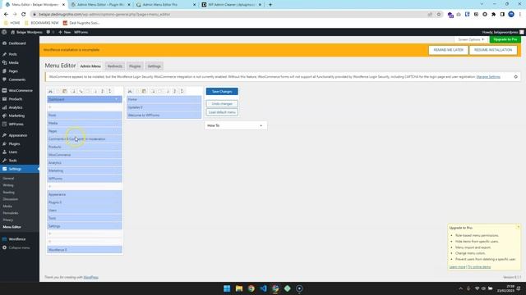526x295 pixels.
Task: Sort ascending icon in the submenu toolbar
Action: pos(175,91)
